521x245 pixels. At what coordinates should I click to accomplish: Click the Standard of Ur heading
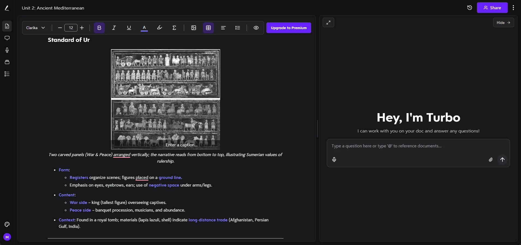tap(69, 40)
